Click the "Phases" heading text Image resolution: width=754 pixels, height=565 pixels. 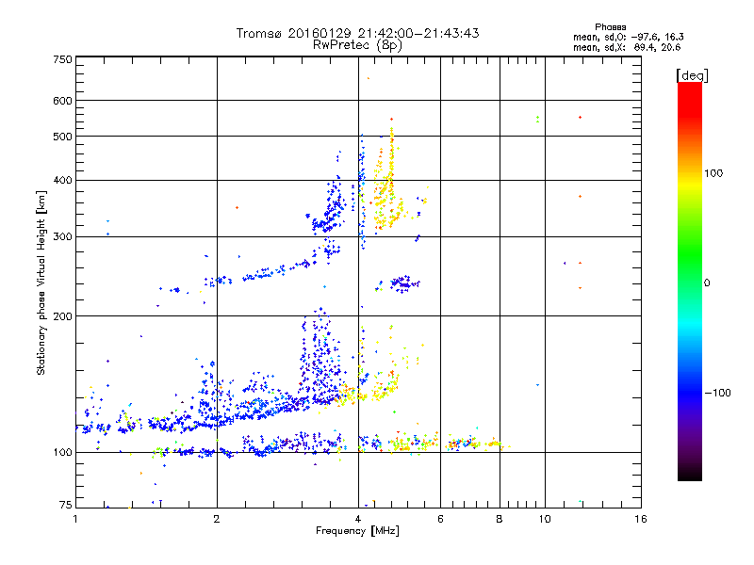610,27
